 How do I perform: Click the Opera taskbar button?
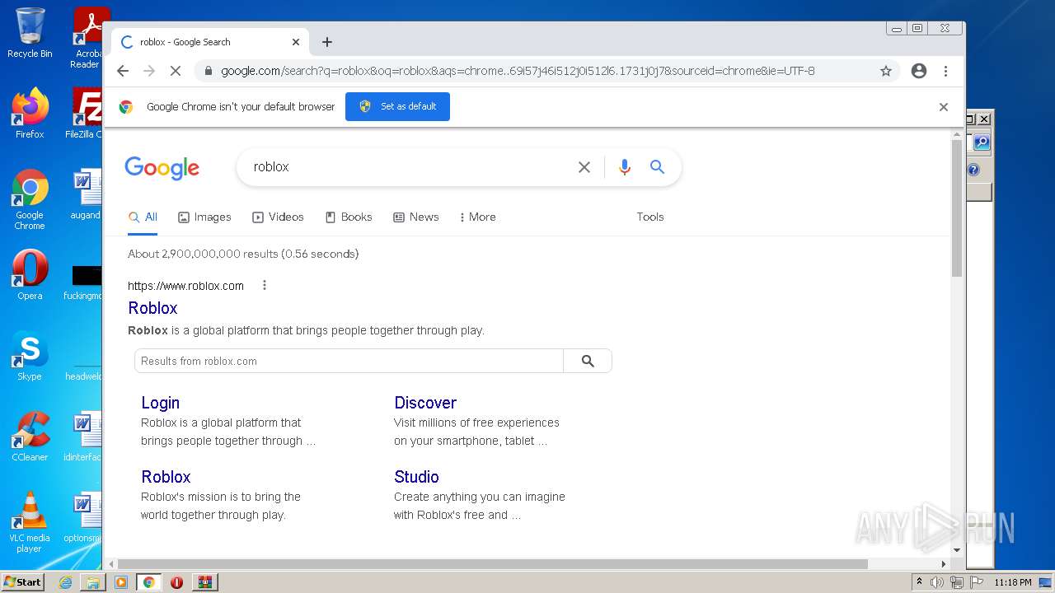pos(176,582)
